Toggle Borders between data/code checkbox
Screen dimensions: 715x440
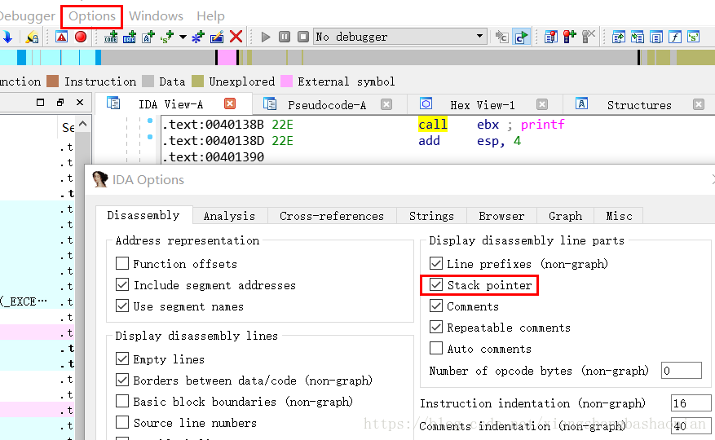tap(122, 380)
